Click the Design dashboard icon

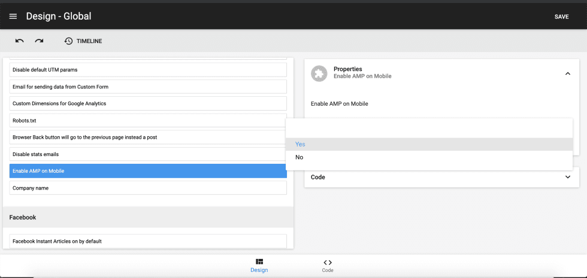(x=259, y=262)
